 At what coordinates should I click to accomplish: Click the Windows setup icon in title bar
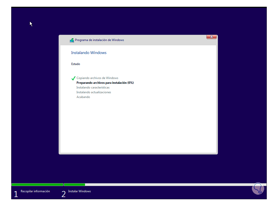72,40
